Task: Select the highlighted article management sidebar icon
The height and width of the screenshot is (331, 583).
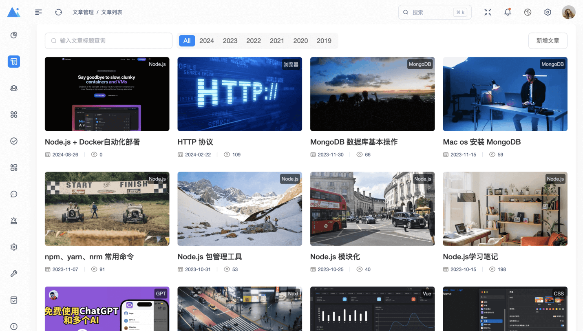Action: (14, 62)
